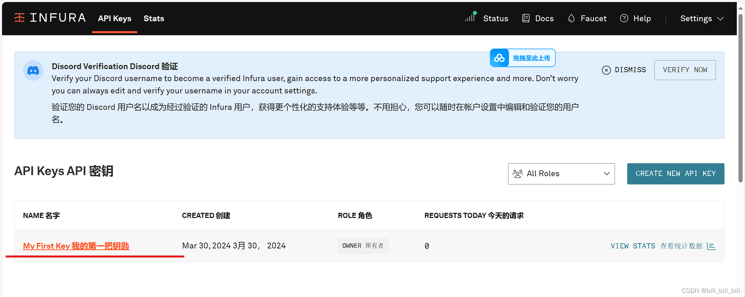Click the Help question mark icon

point(624,18)
